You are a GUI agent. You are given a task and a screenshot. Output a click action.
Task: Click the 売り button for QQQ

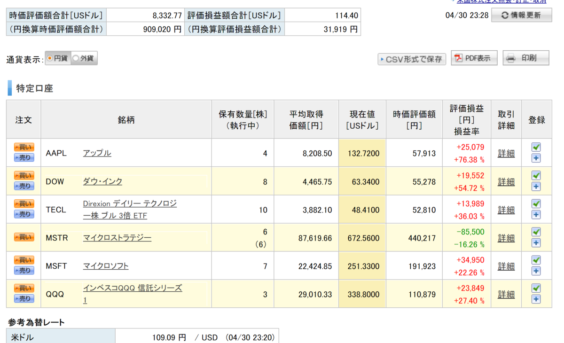tap(24, 299)
